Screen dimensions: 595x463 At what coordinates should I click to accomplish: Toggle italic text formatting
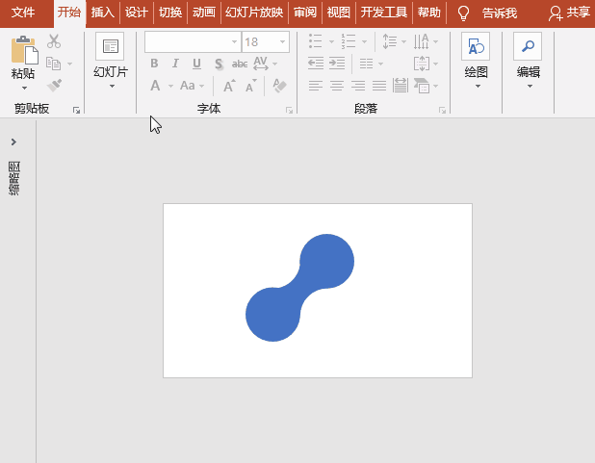point(175,64)
